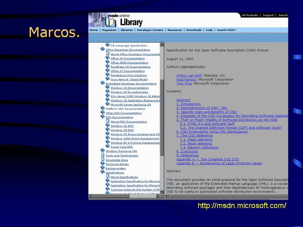The width and height of the screenshot is (303, 227).
Task: Select Office 2000 Documentation tree item
Action: 129,63
